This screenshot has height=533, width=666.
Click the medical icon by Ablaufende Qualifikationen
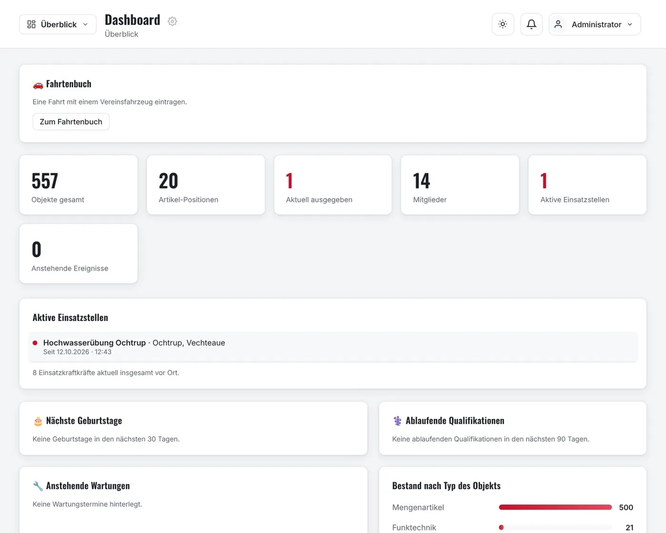pos(398,421)
